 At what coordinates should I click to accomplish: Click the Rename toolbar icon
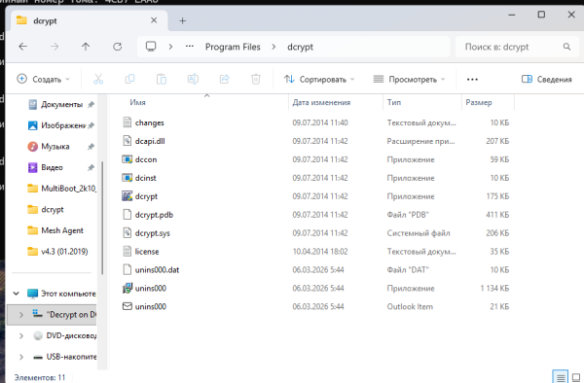tap(193, 79)
